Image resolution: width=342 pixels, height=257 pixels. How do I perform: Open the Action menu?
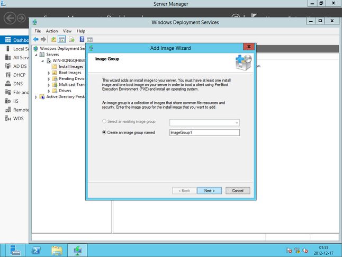point(52,31)
